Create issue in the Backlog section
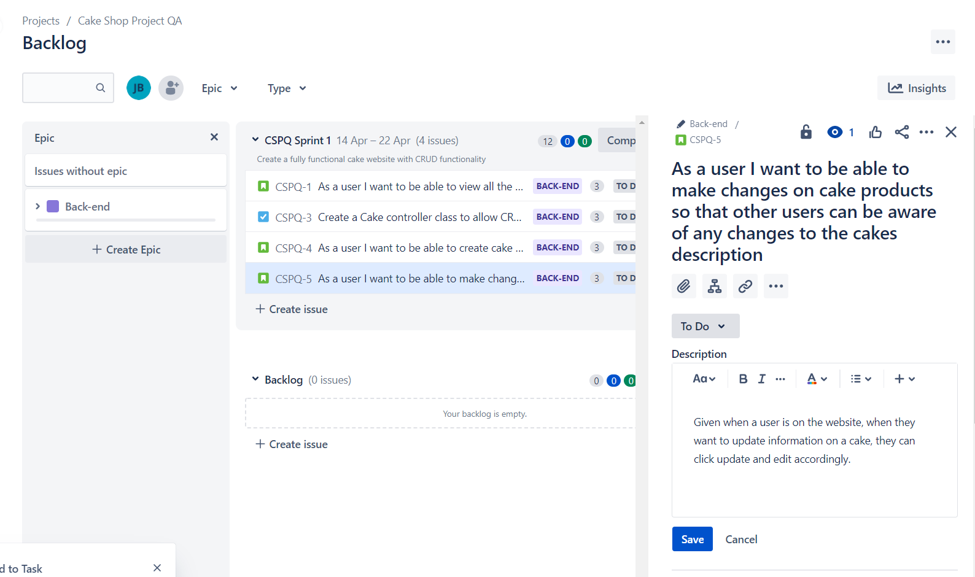 point(292,444)
